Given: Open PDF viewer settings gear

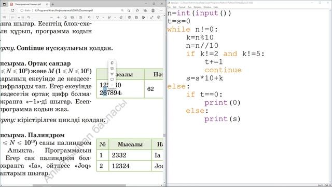Looking at the screenshot, I should click(159, 17).
